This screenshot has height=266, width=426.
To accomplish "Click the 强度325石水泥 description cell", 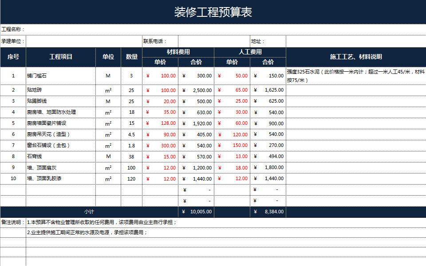I will [x=355, y=76].
